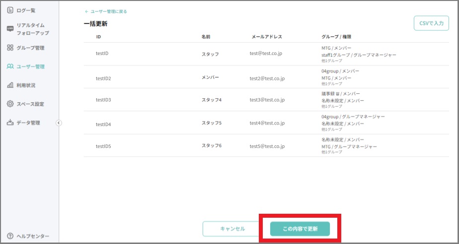Click MTG / グループマネージャー in testID5 row
The height and width of the screenshot is (244, 459).
click(349, 146)
